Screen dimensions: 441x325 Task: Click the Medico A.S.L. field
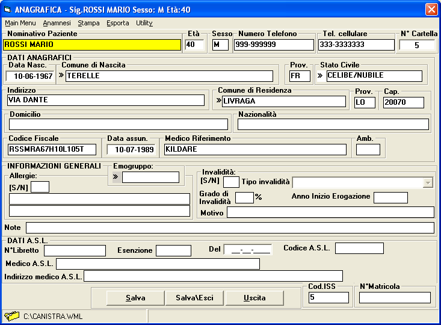(158, 264)
